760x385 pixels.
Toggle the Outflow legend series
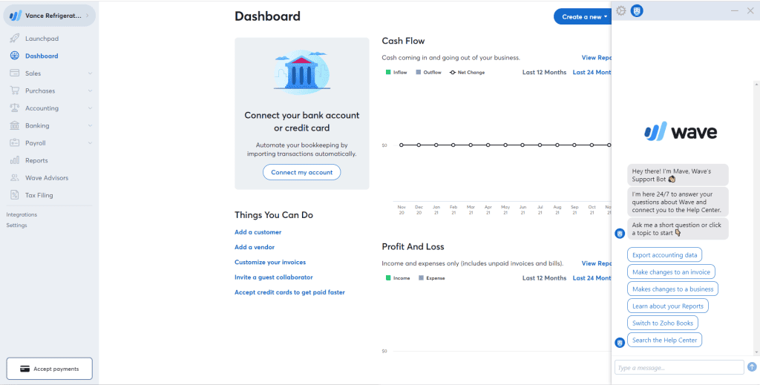[x=428, y=73]
